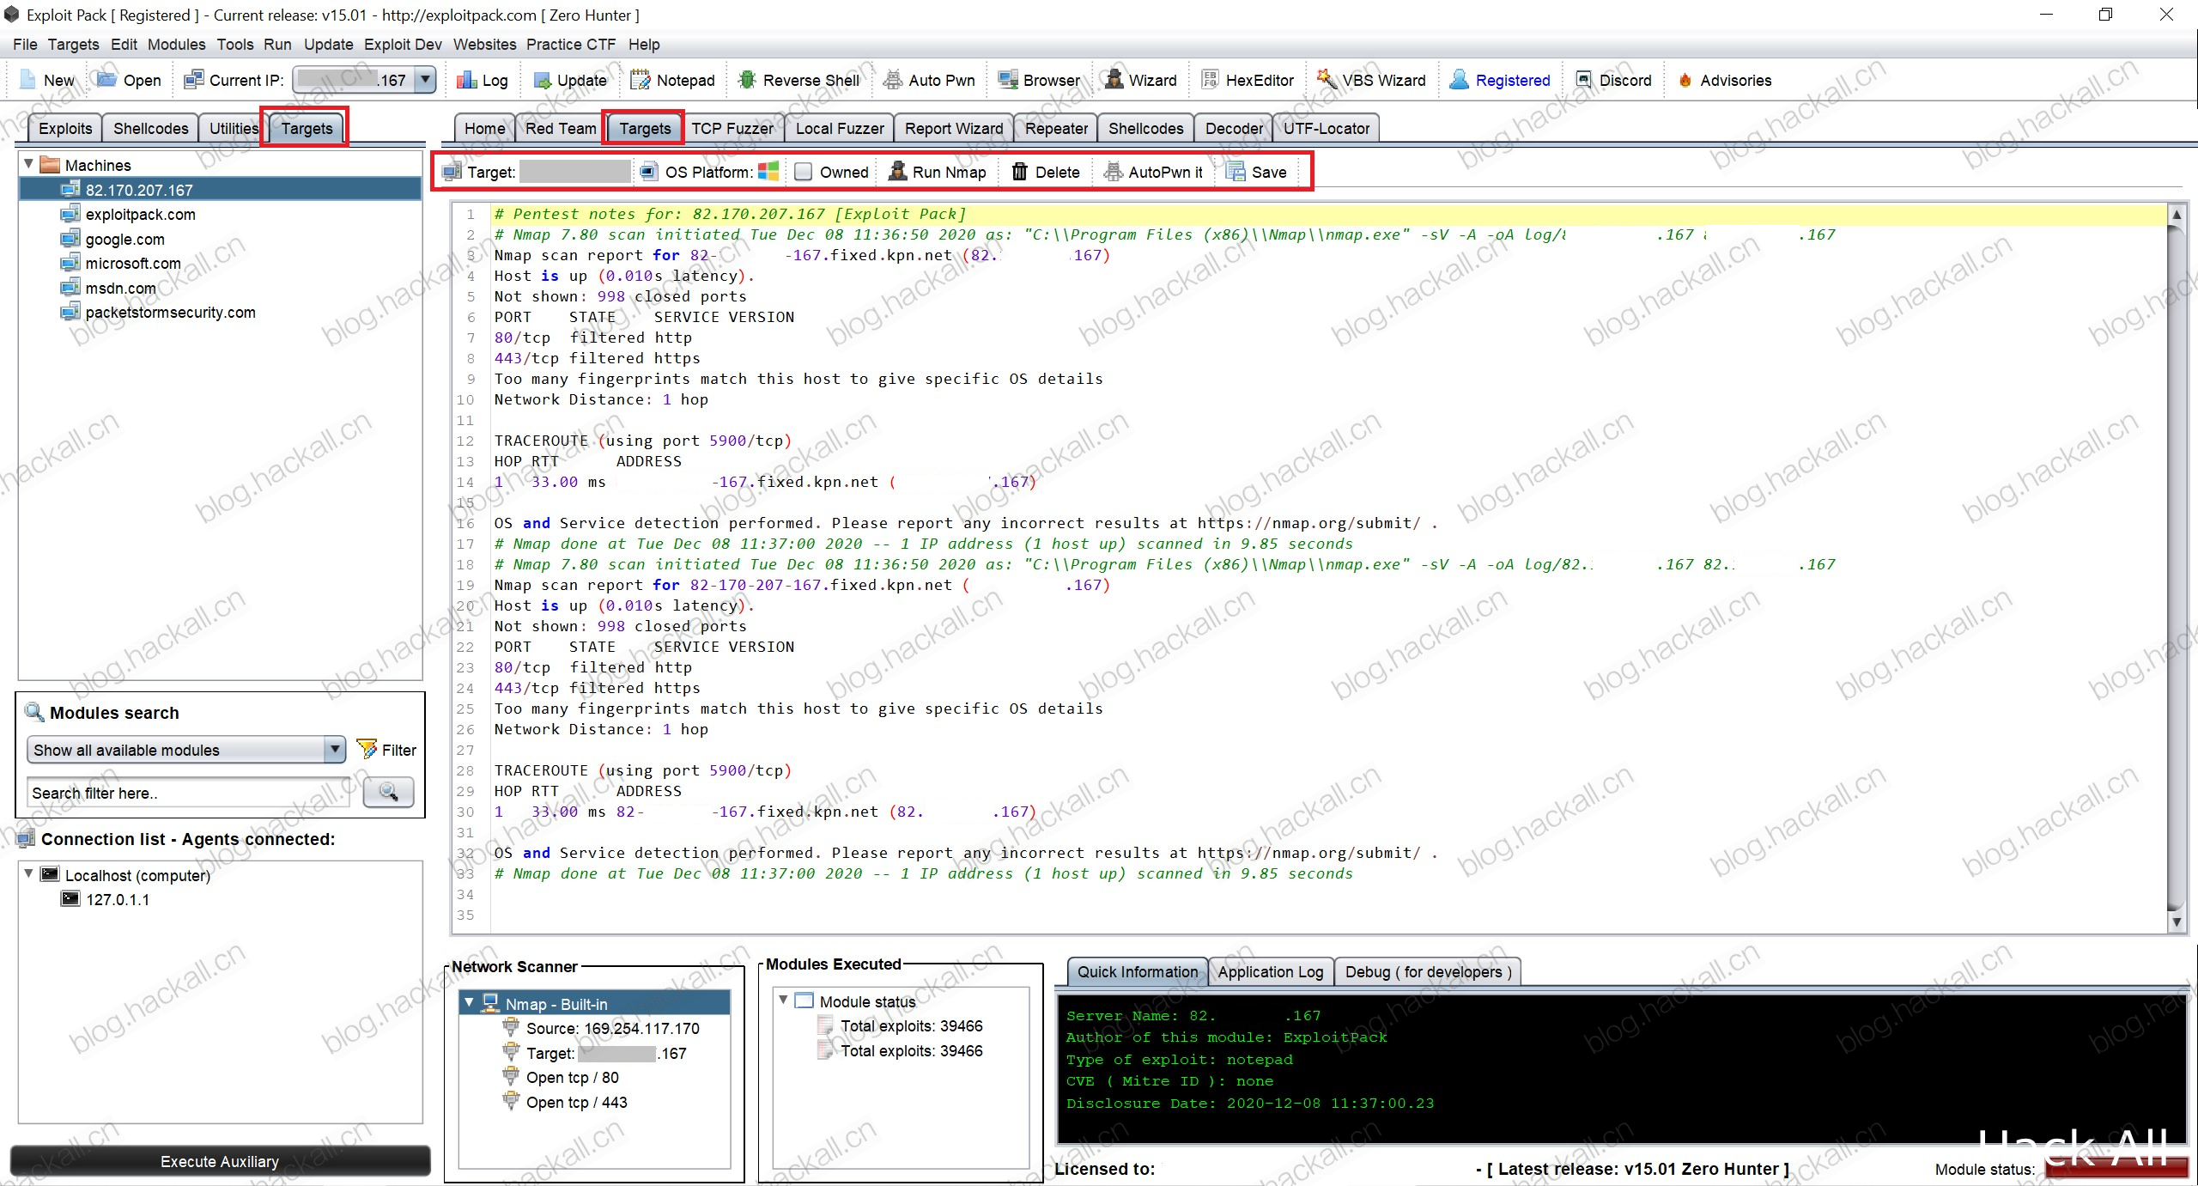
Task: Select the google.com machine entry
Action: (x=124, y=239)
